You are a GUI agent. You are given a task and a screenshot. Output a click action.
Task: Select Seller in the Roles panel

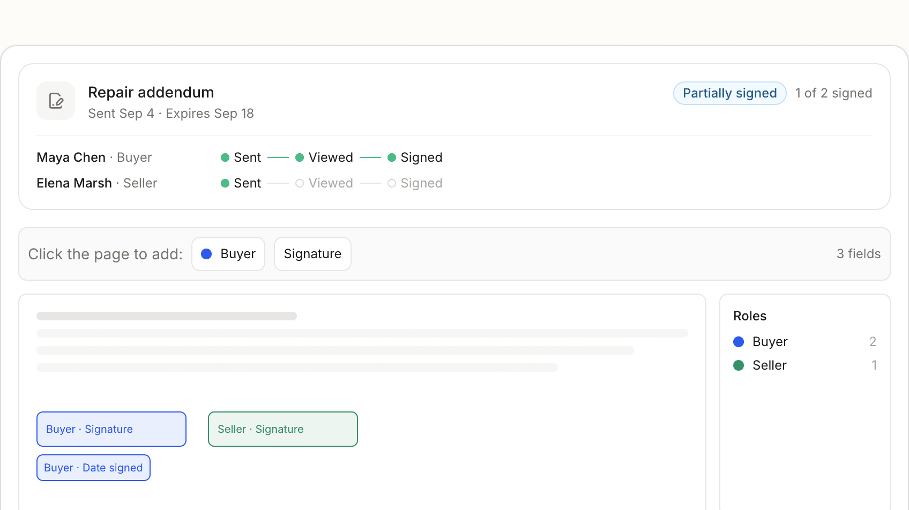804,365
